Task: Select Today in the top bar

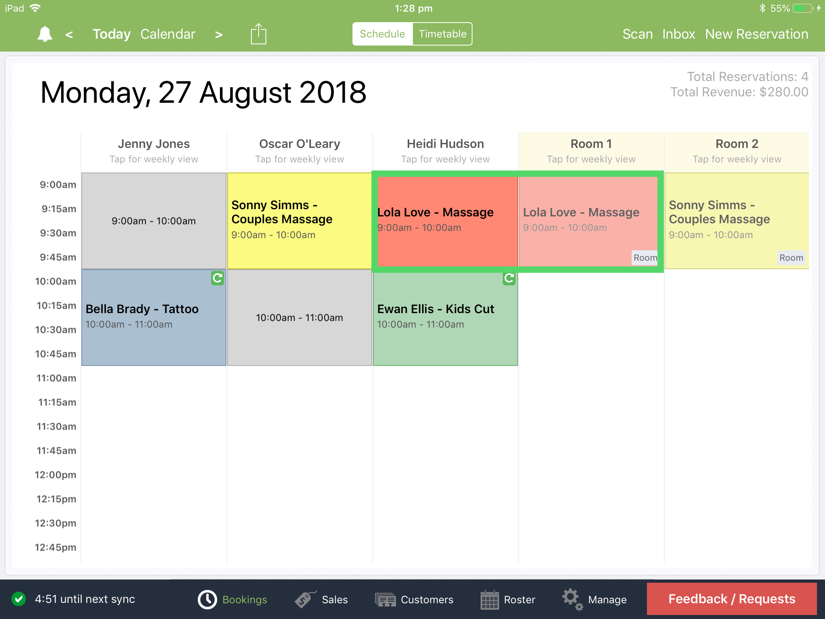Action: pos(111,34)
